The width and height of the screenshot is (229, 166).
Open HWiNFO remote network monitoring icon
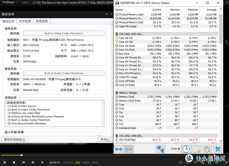click(x=161, y=149)
